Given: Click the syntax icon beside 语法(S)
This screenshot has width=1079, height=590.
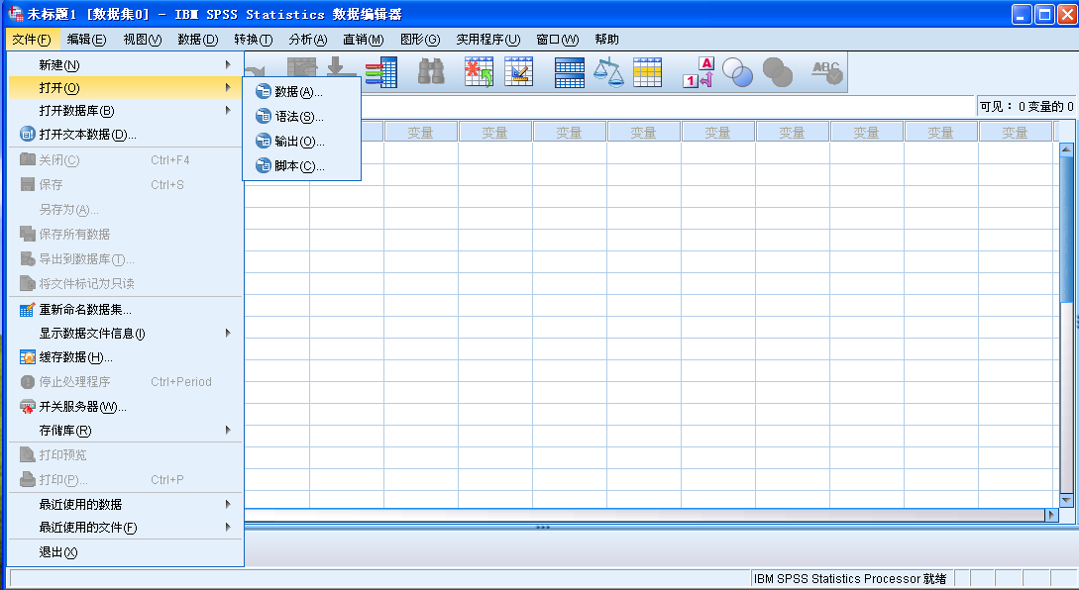Looking at the screenshot, I should point(263,116).
